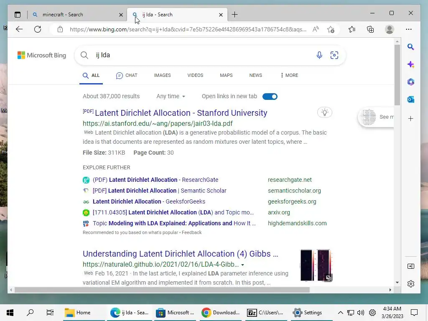This screenshot has height=321, width=428.
Task: Click the horizontal scrollbar right arrow
Action: 390,290
